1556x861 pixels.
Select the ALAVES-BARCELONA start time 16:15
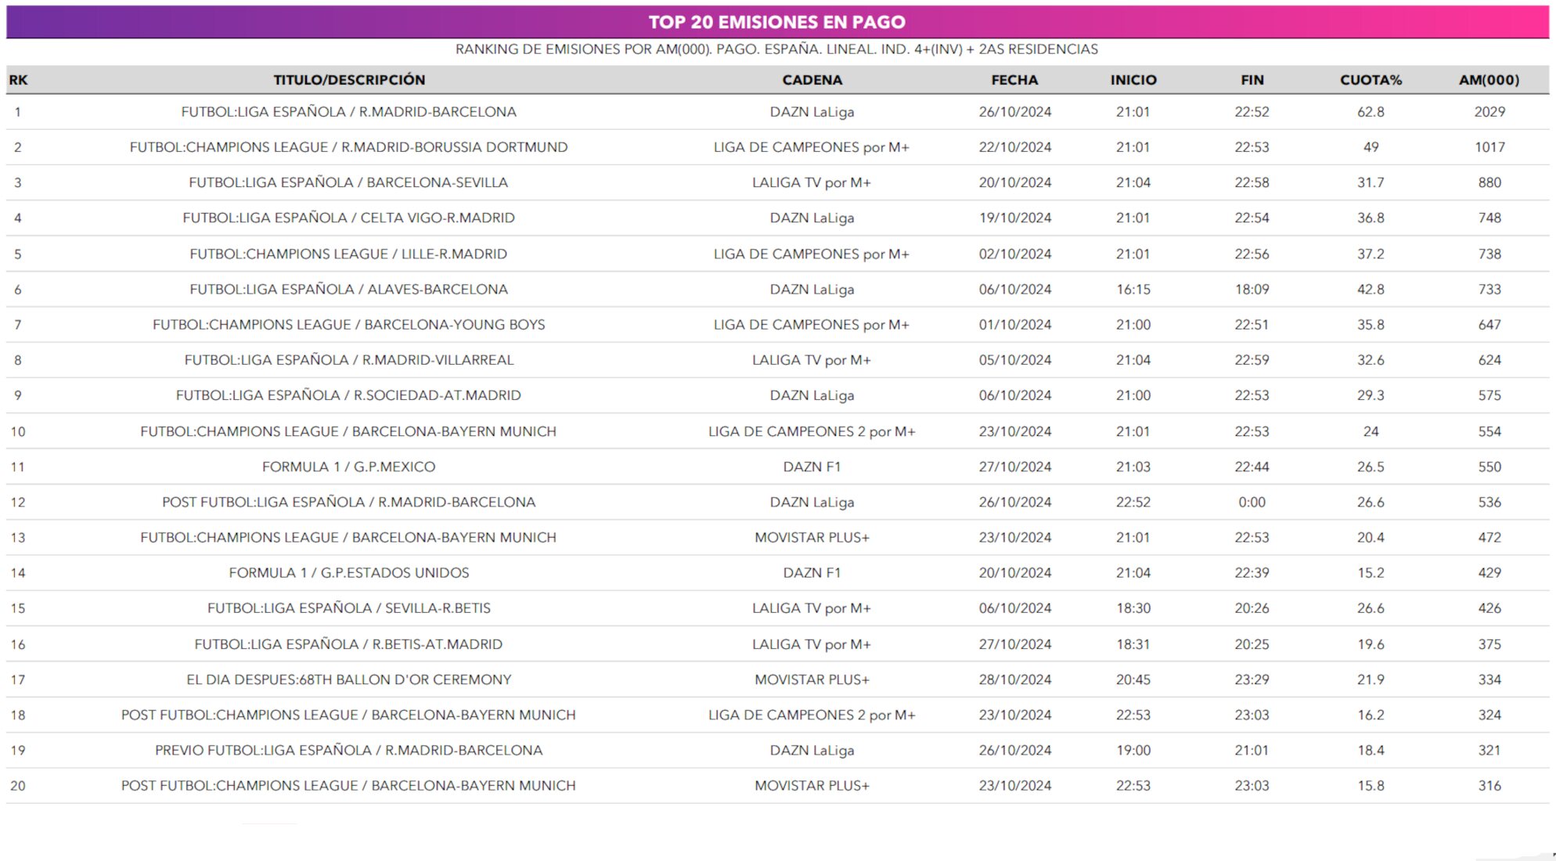point(1133,290)
